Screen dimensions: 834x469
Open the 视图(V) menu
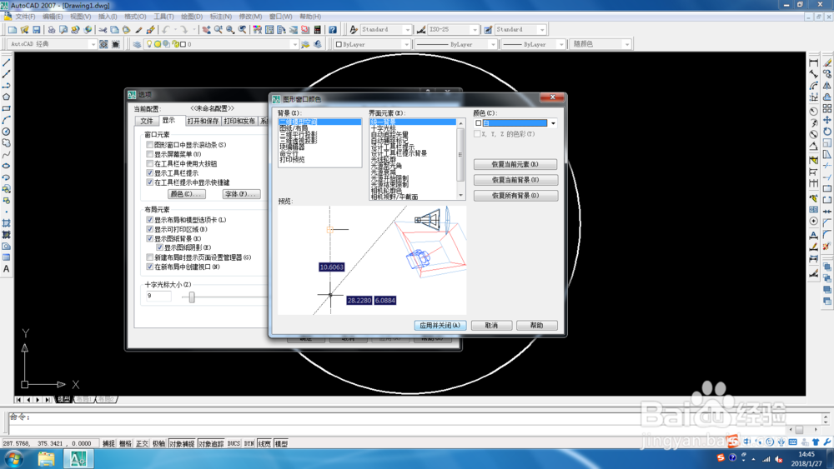[80, 17]
